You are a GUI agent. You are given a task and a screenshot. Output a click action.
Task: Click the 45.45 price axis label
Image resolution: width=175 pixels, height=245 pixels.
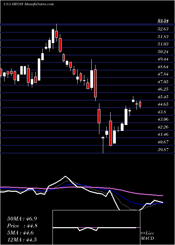point(163,97)
